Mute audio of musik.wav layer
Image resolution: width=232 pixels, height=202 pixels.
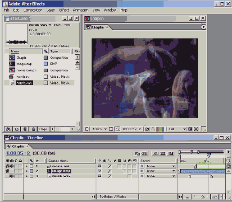coord(11,176)
